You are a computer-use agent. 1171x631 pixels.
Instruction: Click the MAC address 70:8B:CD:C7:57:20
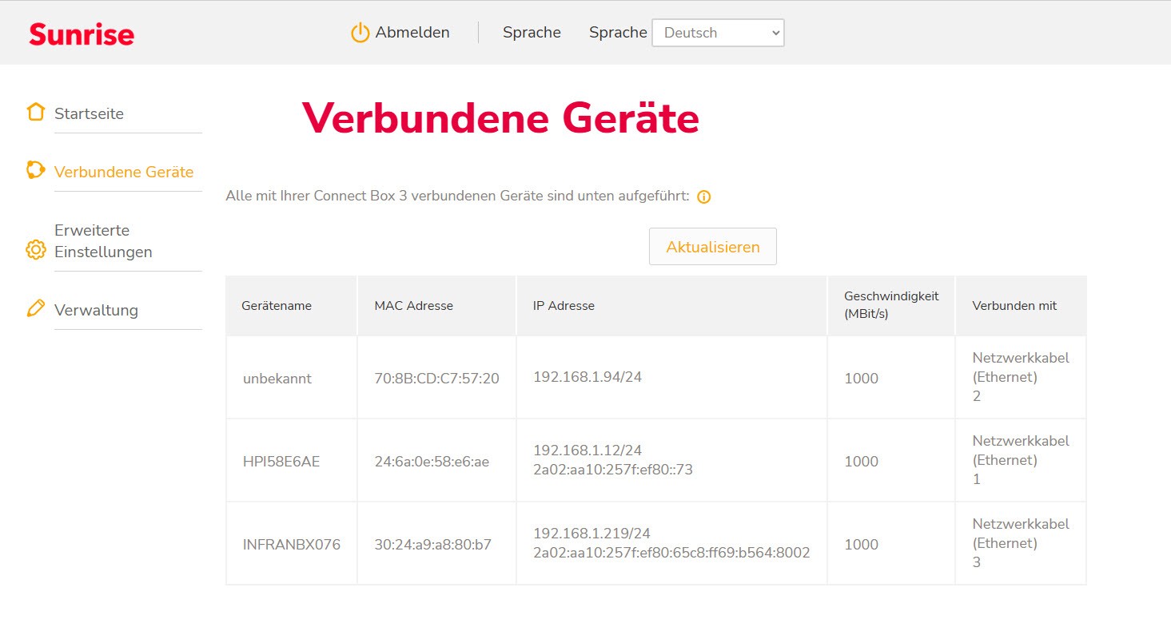pyautogui.click(x=436, y=379)
